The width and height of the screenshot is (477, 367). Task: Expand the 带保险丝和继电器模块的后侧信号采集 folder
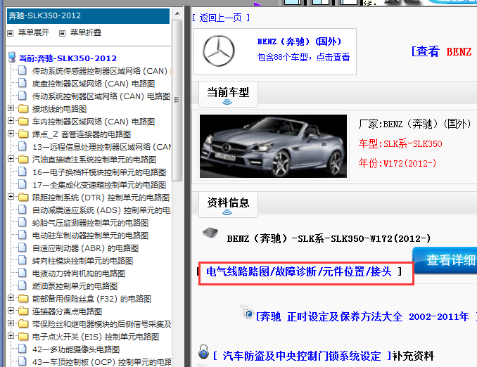pyautogui.click(x=11, y=323)
